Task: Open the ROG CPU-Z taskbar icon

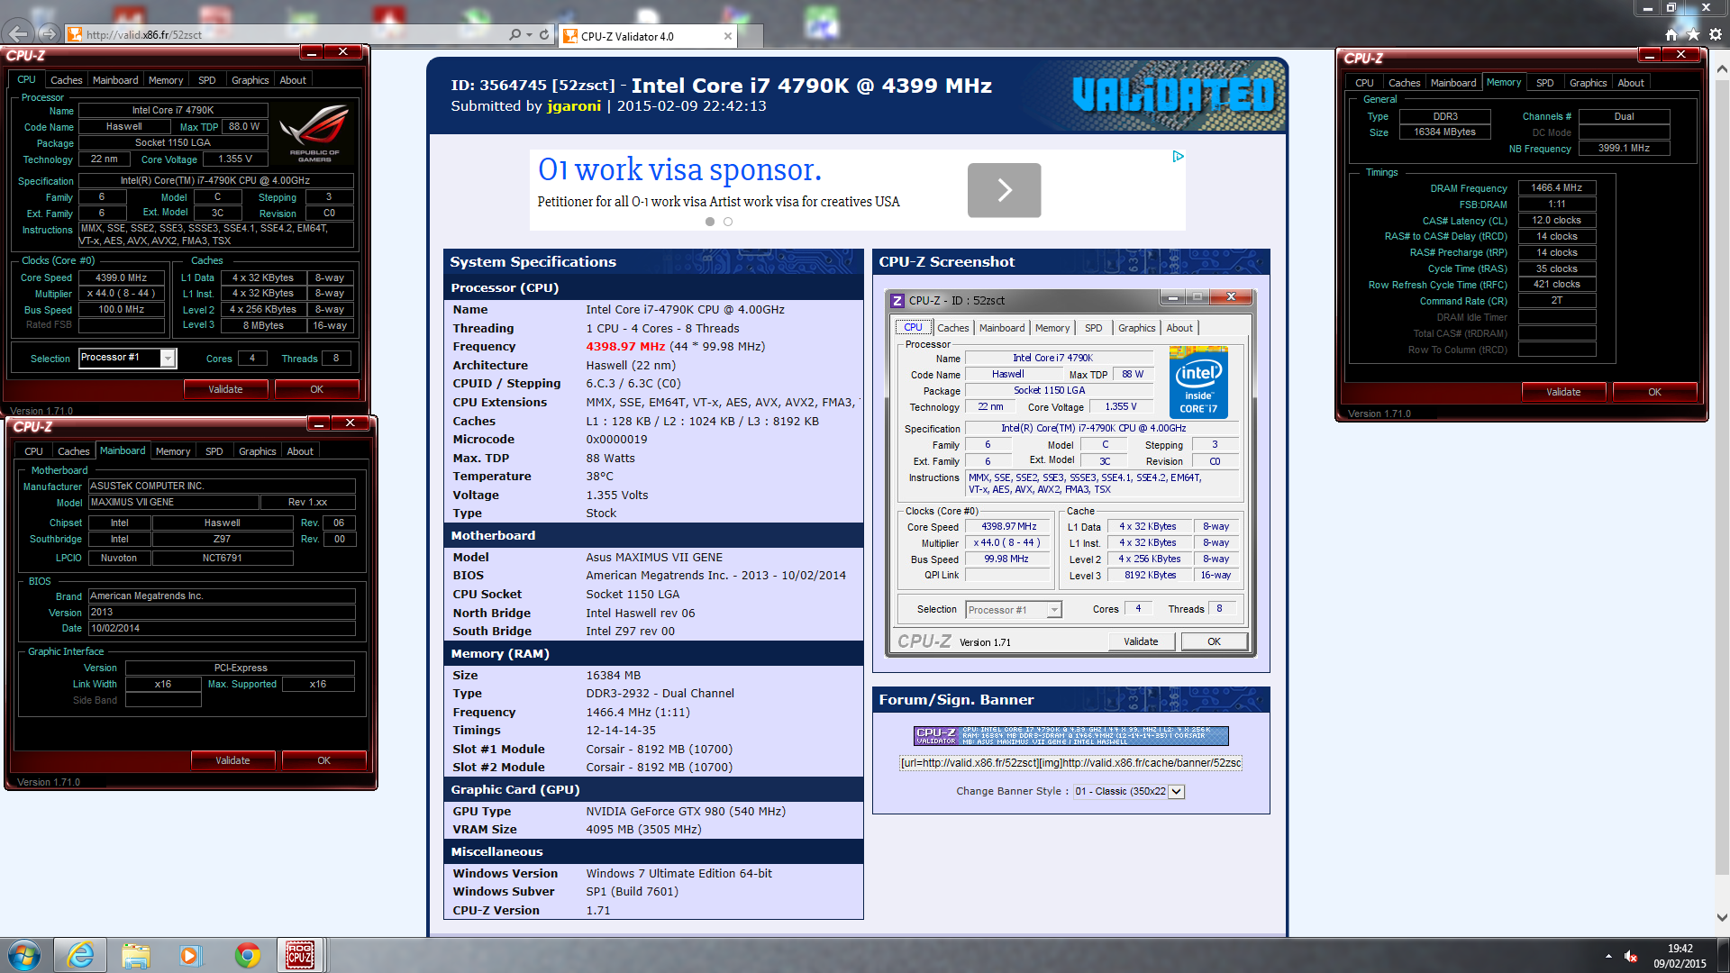Action: click(x=300, y=955)
